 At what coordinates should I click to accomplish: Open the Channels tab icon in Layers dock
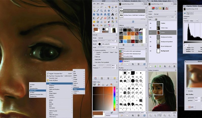(153, 8)
